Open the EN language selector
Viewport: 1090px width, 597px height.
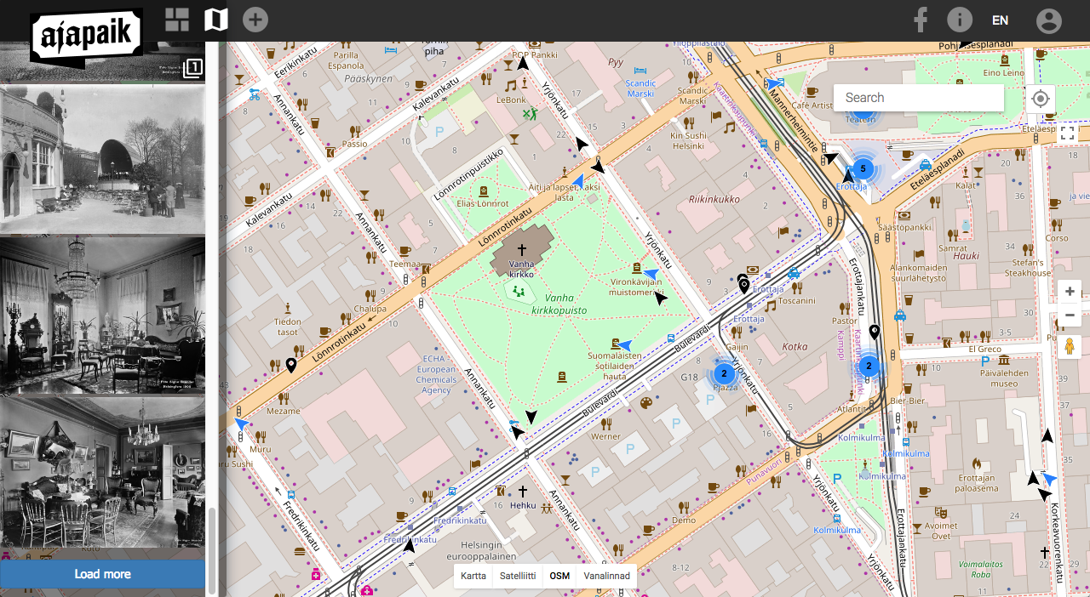click(1000, 20)
